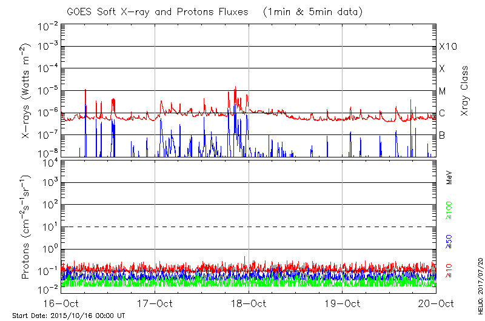
Task: Click the M X-ray class label
Action: (443, 91)
